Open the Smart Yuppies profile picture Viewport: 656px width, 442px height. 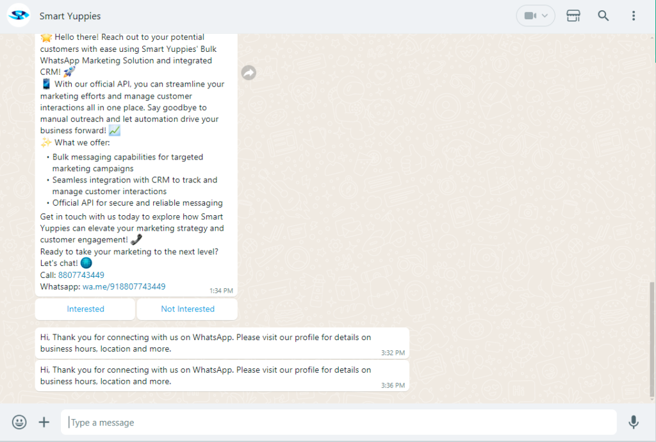(x=19, y=15)
